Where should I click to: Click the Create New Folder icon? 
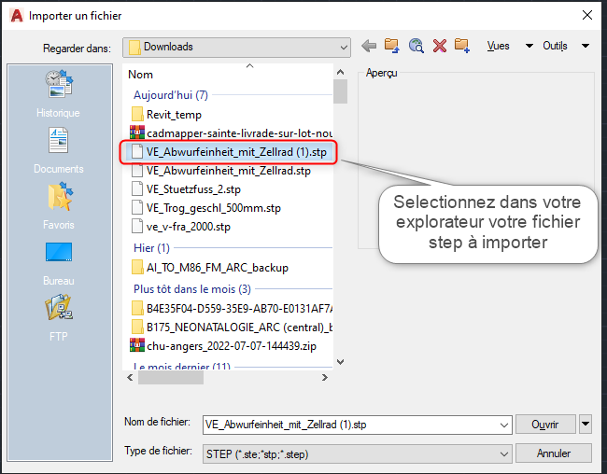pyautogui.click(x=461, y=46)
